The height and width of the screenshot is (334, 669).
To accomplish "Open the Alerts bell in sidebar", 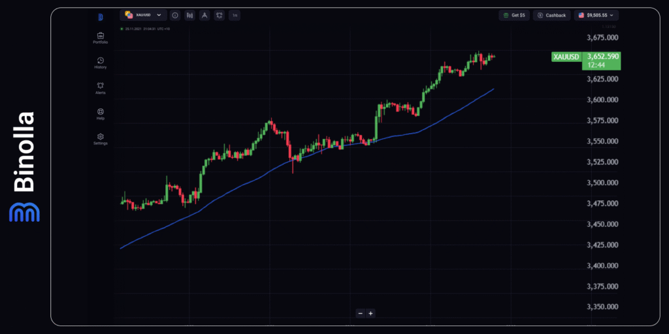I will [x=100, y=87].
